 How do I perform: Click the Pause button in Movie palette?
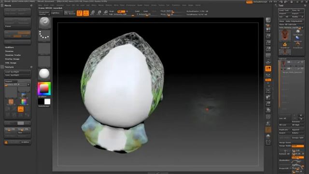click(17, 26)
